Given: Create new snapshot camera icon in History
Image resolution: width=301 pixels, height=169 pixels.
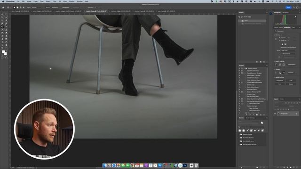Looking at the screenshot, I should tap(261, 61).
